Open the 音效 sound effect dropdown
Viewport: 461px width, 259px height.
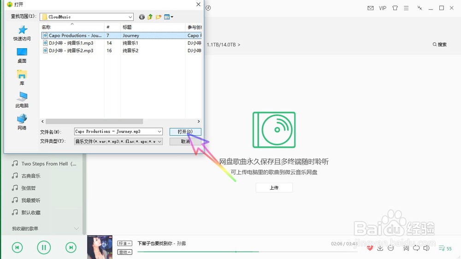point(124,252)
